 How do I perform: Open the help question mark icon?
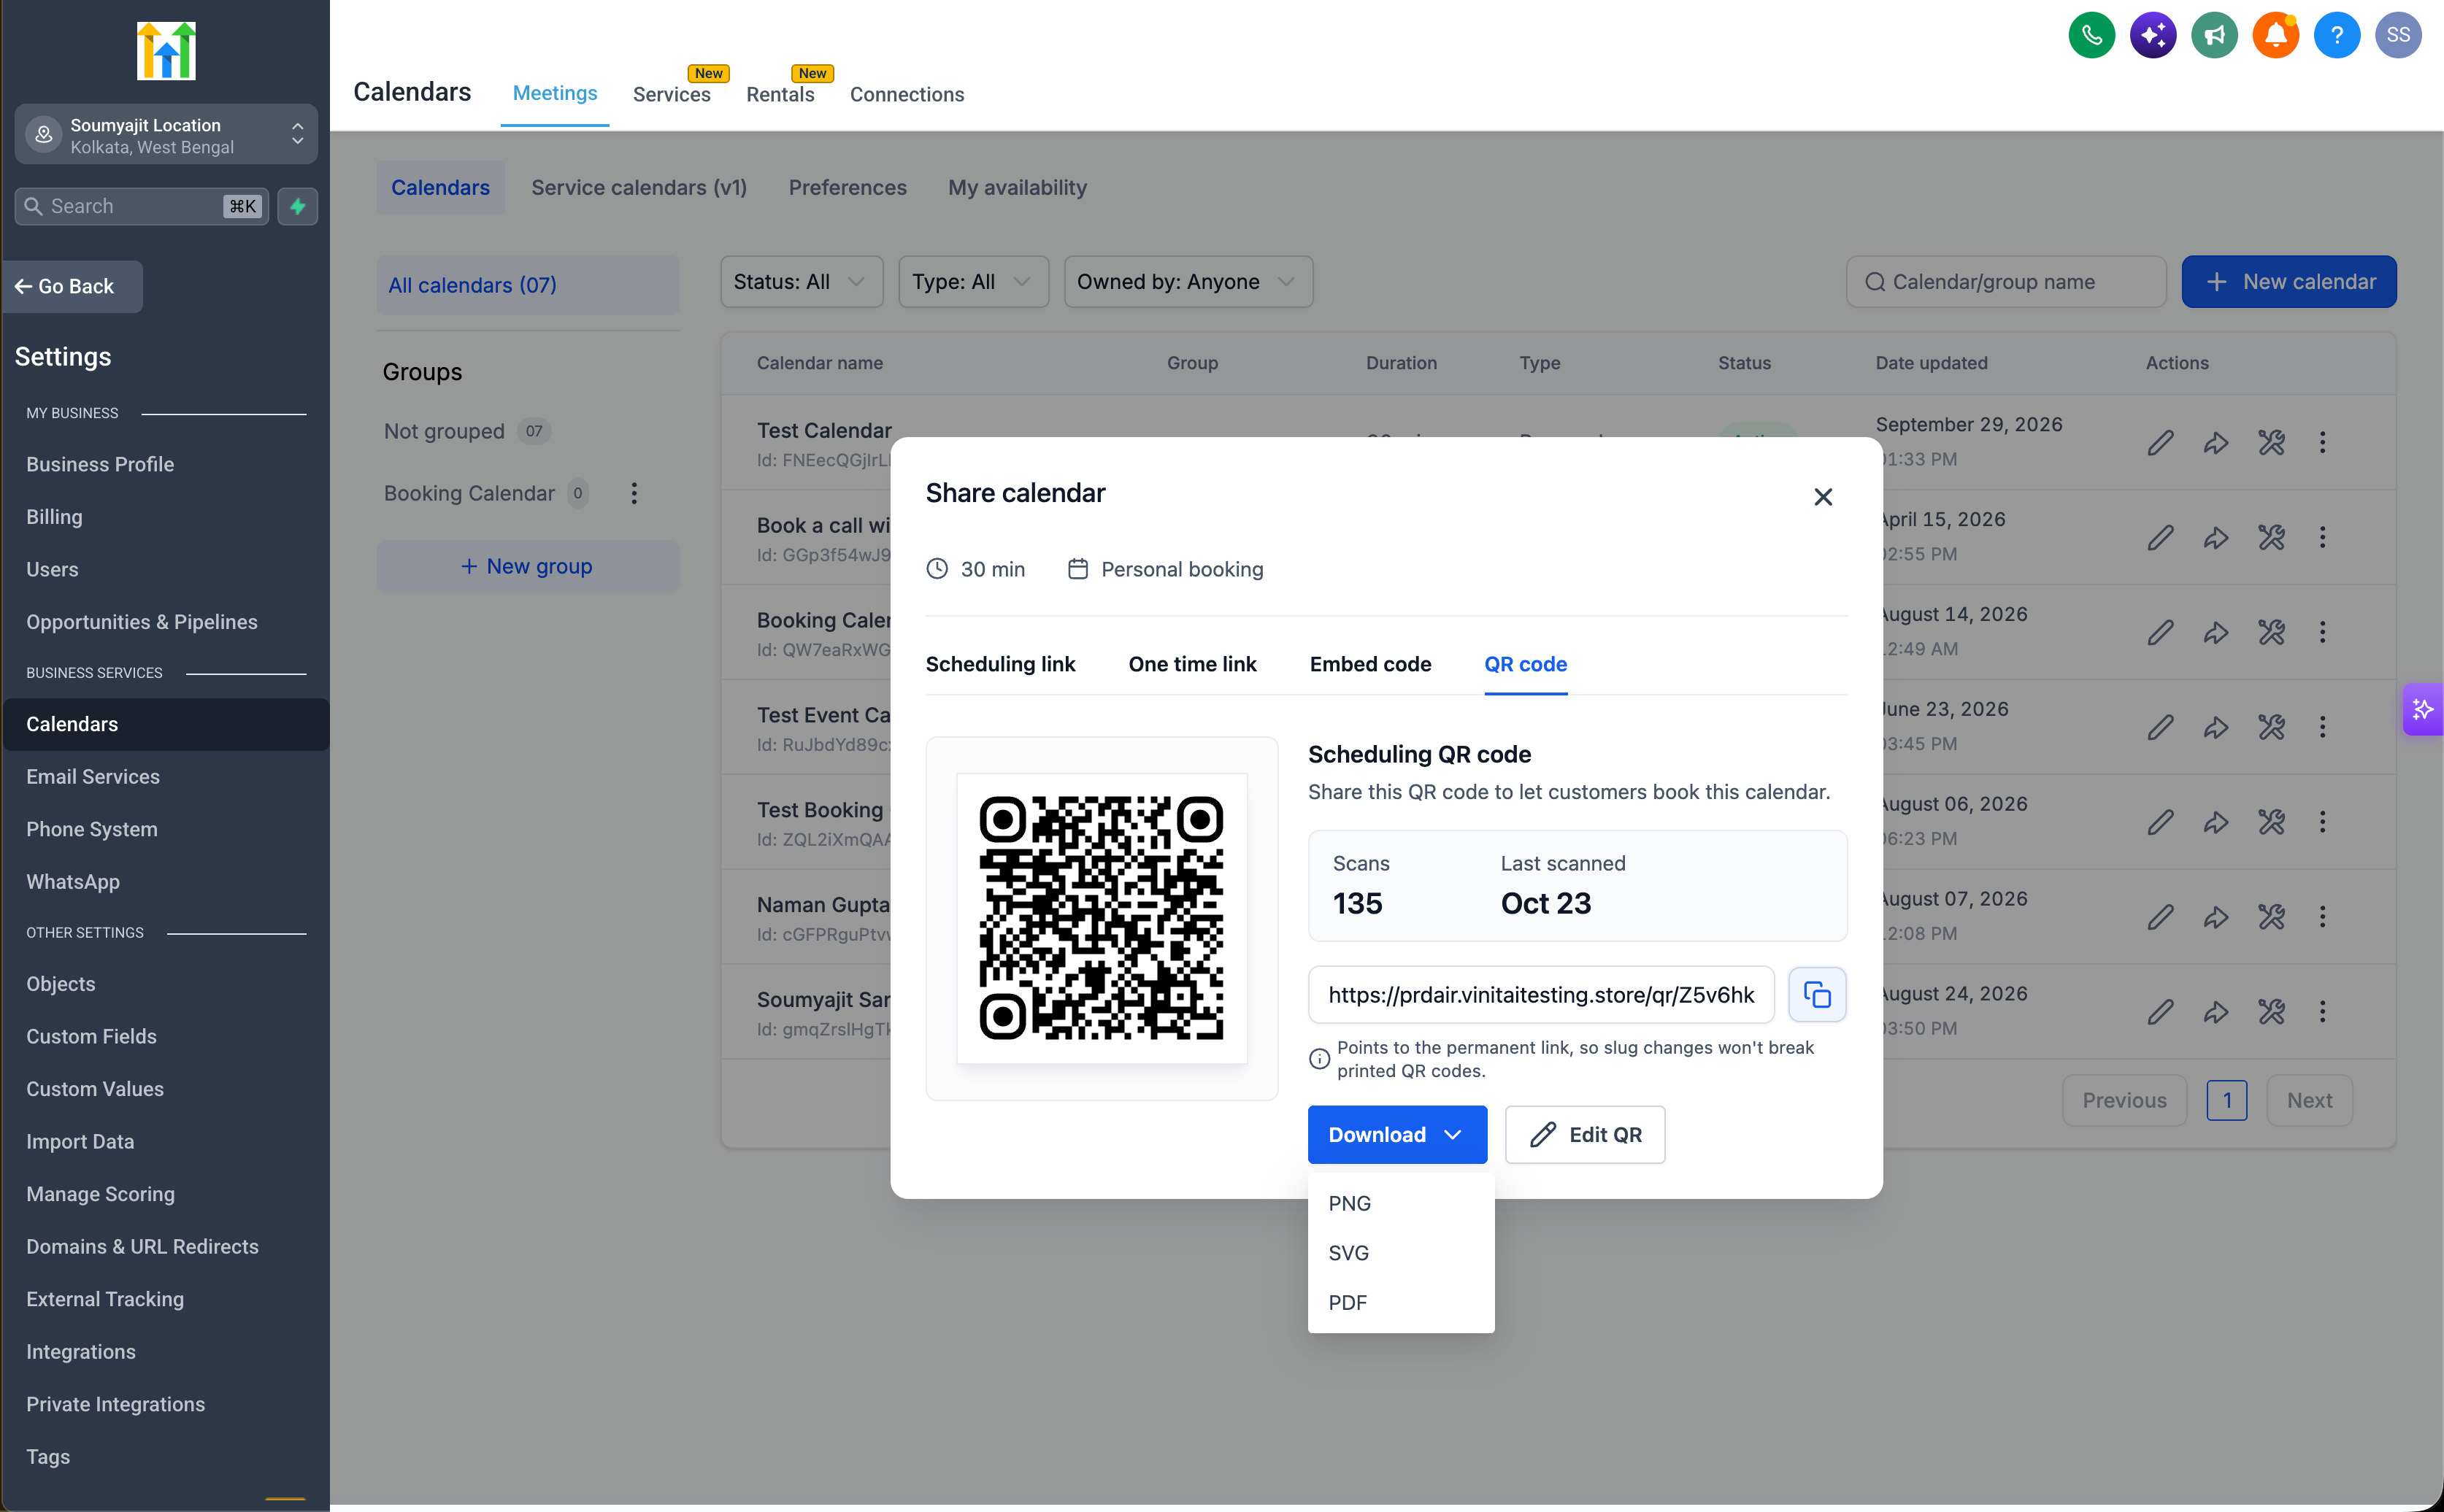(2337, 36)
